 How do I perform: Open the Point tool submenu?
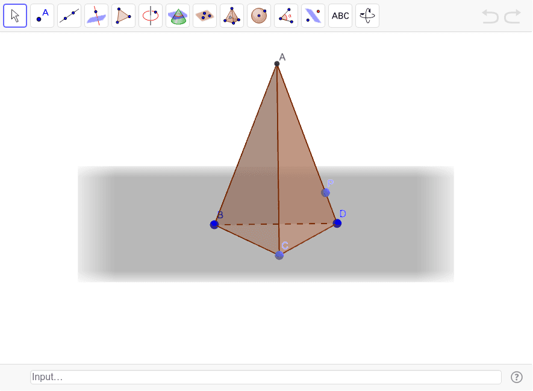49,23
